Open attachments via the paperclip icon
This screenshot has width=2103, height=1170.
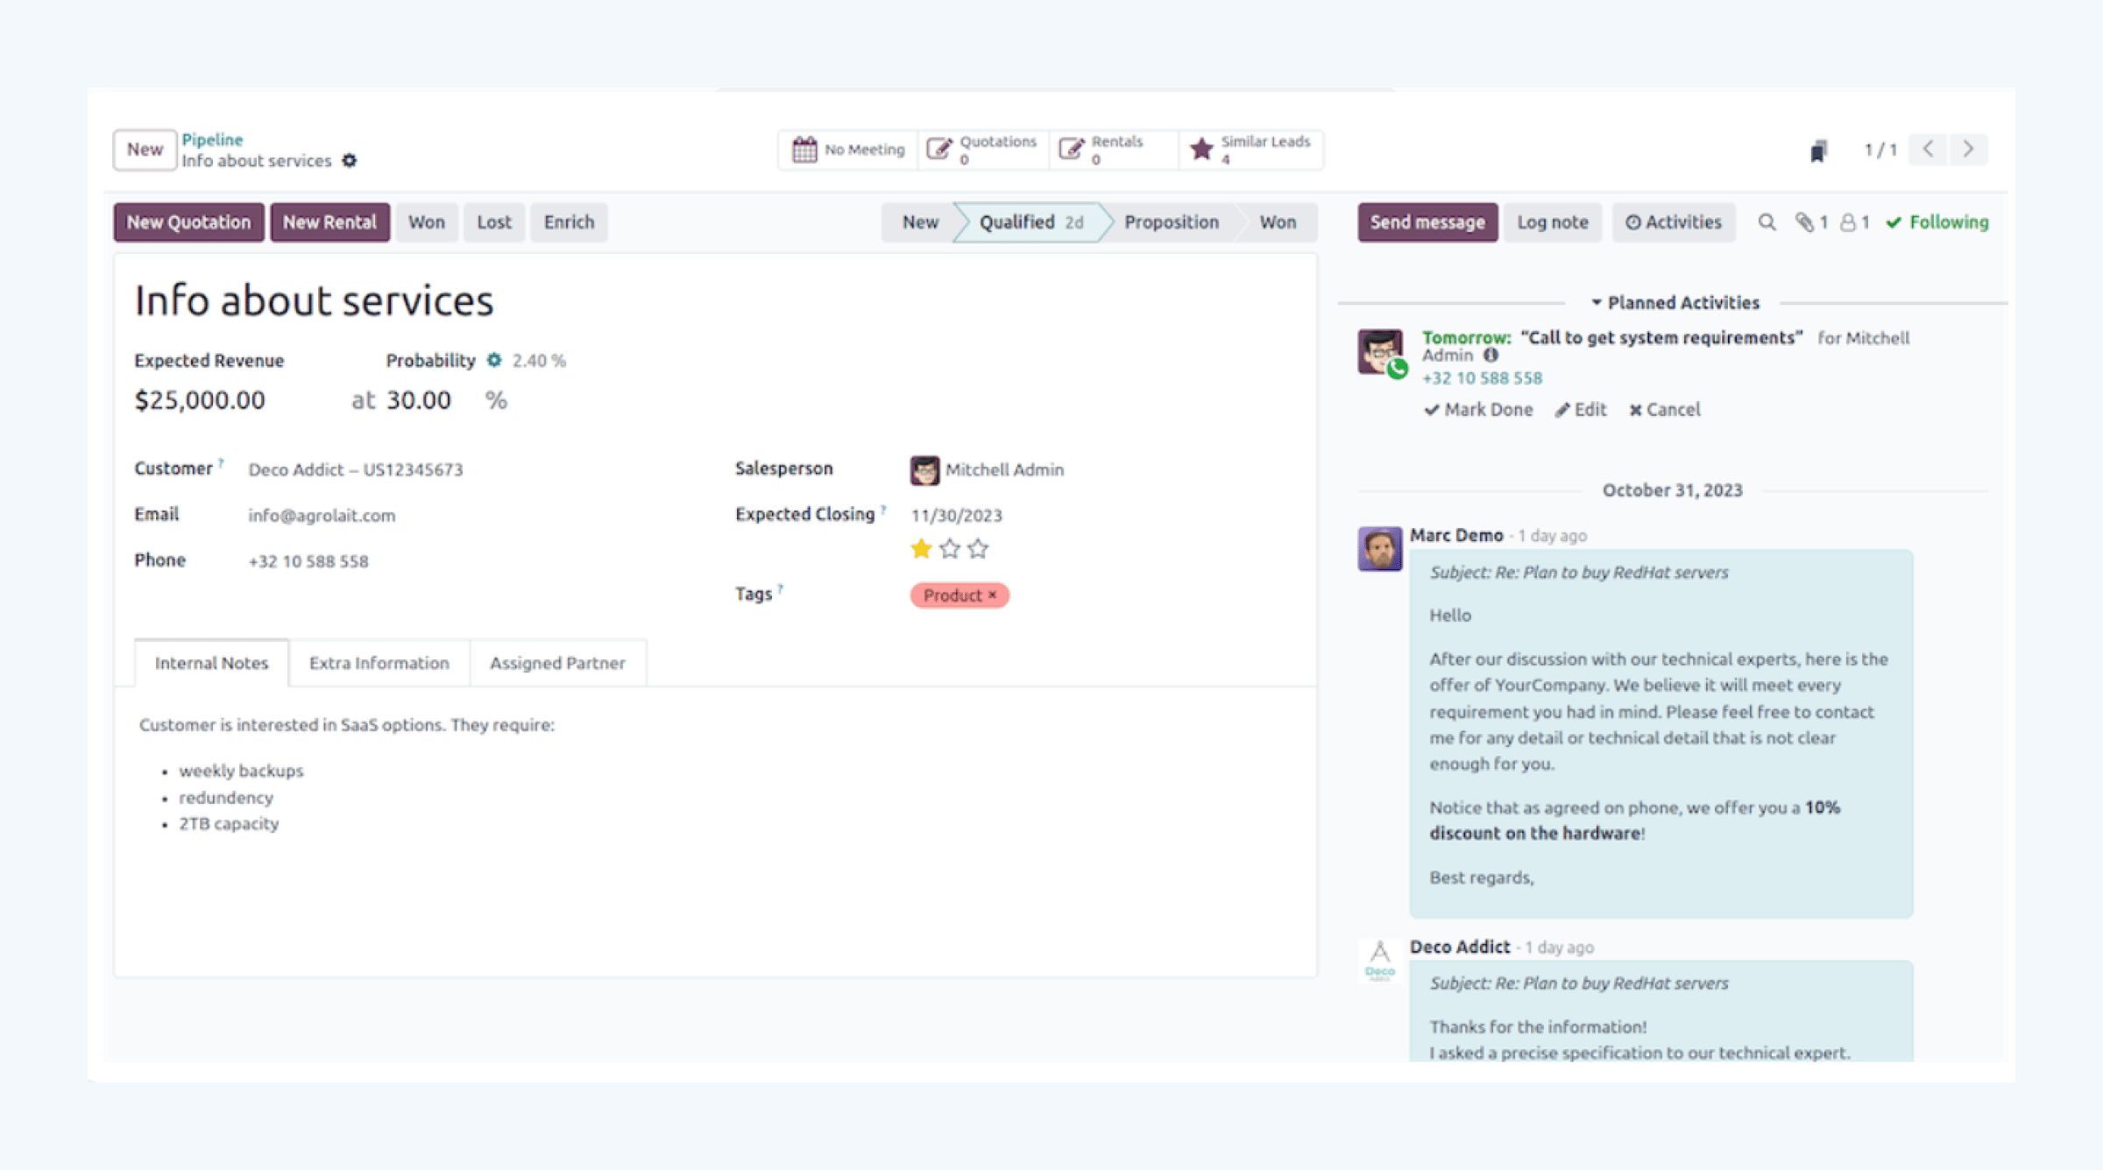[1810, 222]
